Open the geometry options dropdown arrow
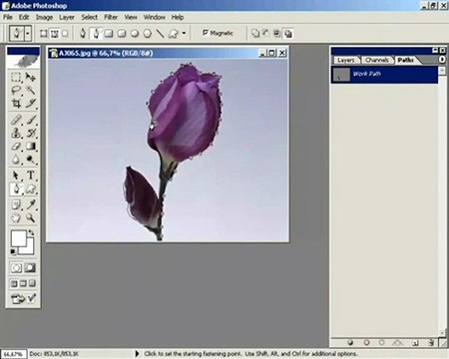This screenshot has height=359, width=449. pos(184,33)
